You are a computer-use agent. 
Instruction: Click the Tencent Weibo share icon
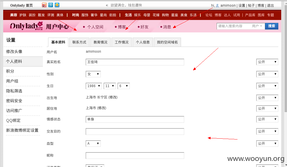coord(51,5)
